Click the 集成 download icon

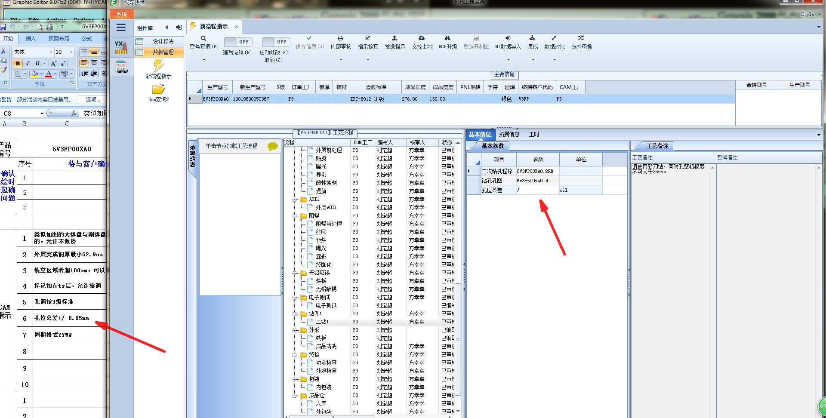532,38
